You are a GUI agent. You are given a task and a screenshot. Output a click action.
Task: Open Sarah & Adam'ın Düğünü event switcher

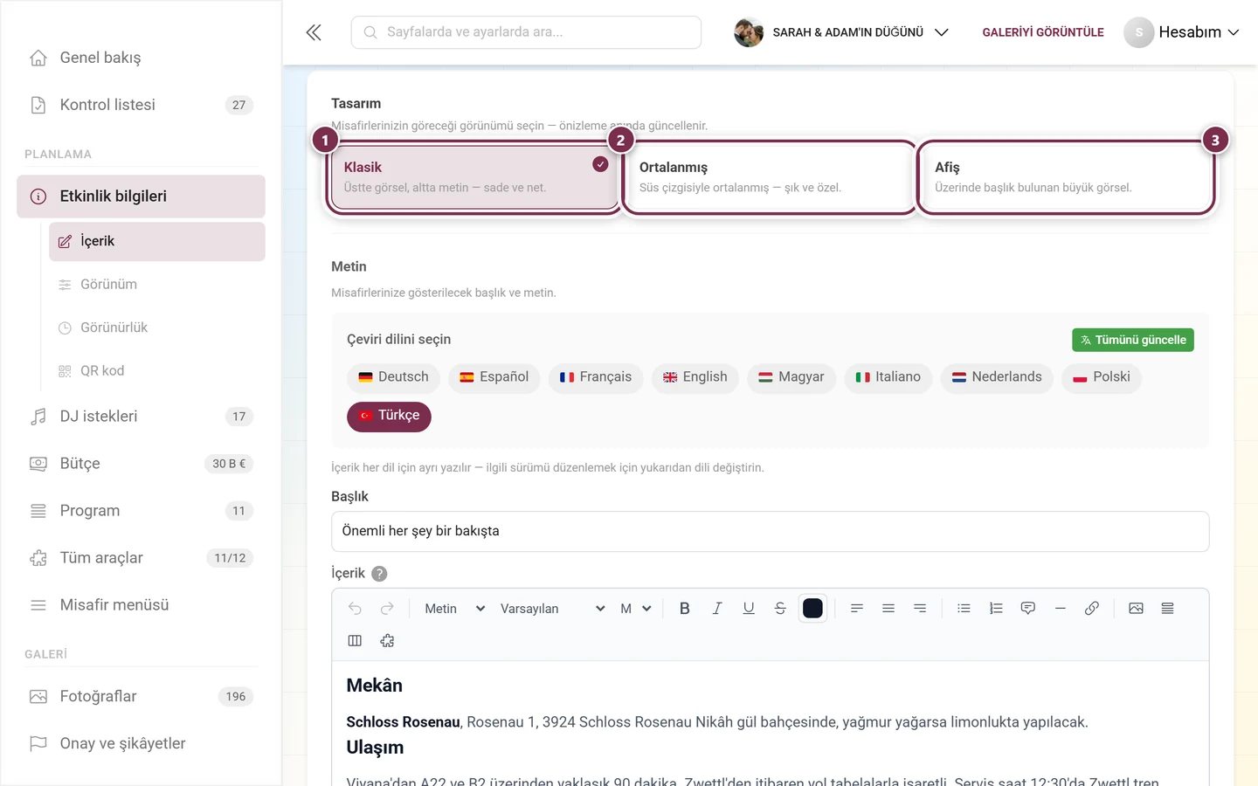click(841, 32)
